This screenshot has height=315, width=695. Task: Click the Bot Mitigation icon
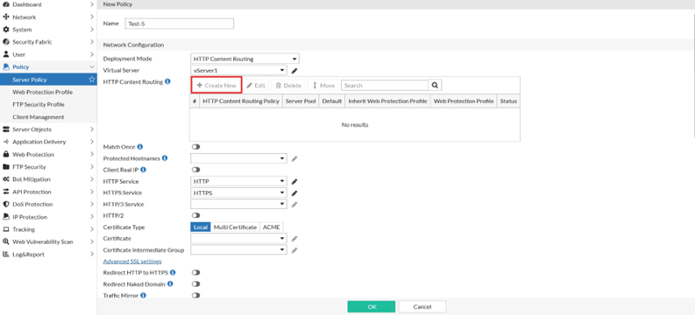[6, 179]
